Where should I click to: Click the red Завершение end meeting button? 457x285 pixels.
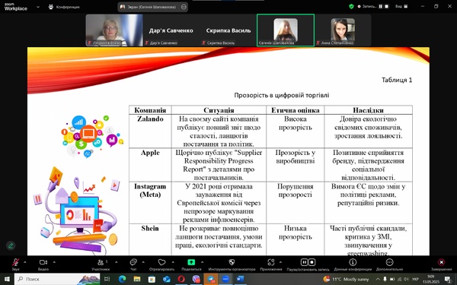pyautogui.click(x=442, y=264)
